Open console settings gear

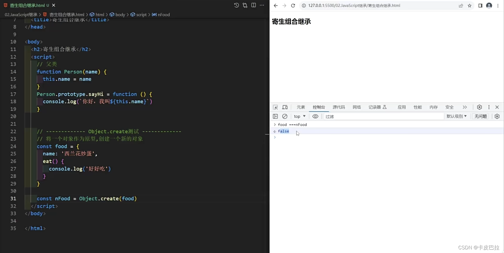coord(497,116)
